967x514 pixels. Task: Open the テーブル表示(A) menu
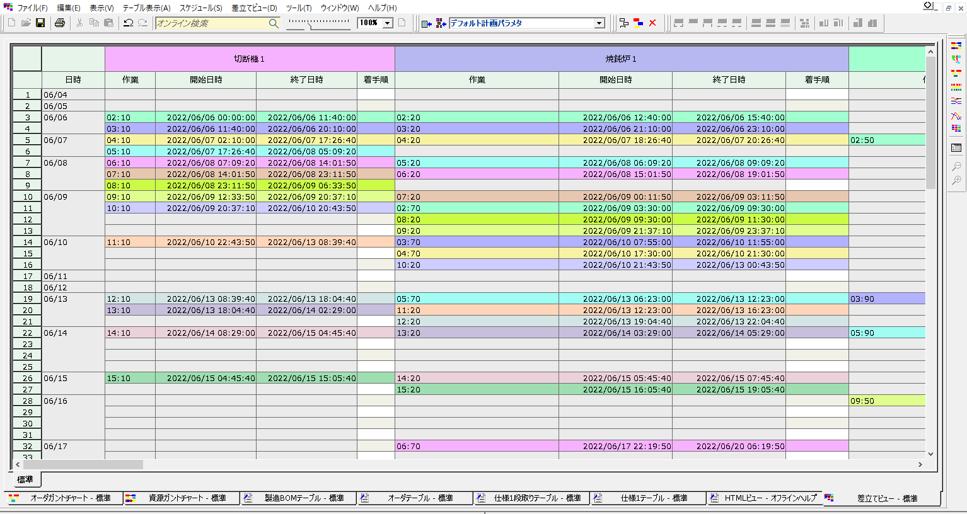(x=146, y=8)
